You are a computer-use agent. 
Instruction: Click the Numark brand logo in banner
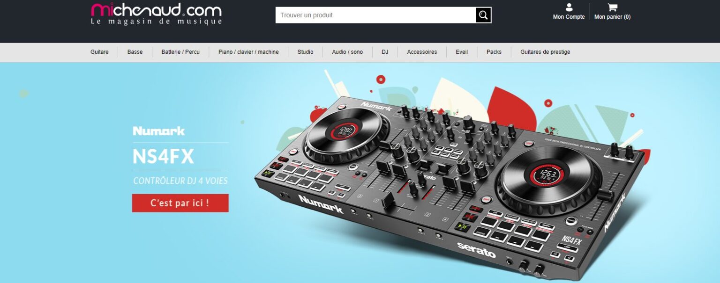159,131
